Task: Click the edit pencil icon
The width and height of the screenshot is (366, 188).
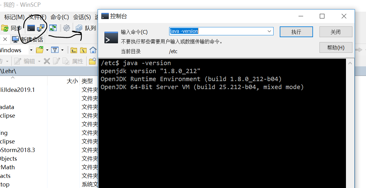Action: pyautogui.click(x=18, y=61)
